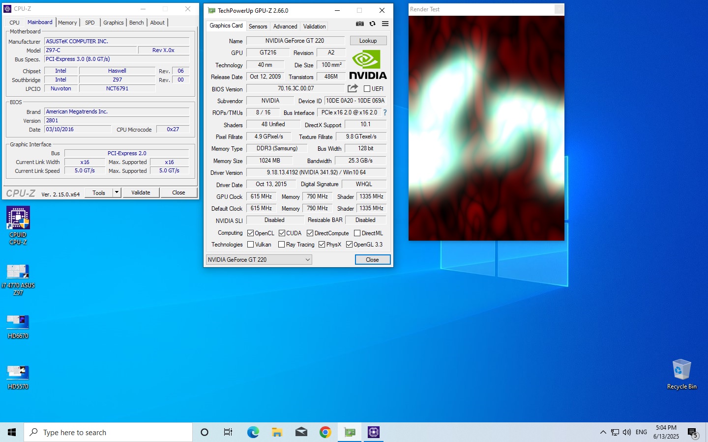Open the CPUID CPU-Z desktop shortcut
708x442 pixels.
click(x=18, y=225)
